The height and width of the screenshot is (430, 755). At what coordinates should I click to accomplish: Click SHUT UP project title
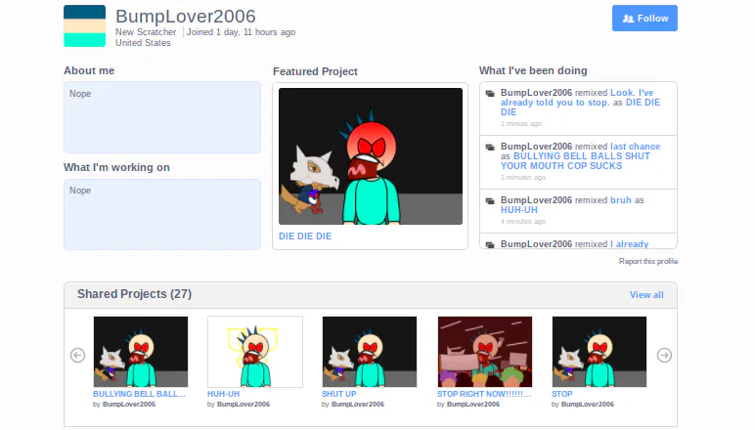tap(339, 394)
